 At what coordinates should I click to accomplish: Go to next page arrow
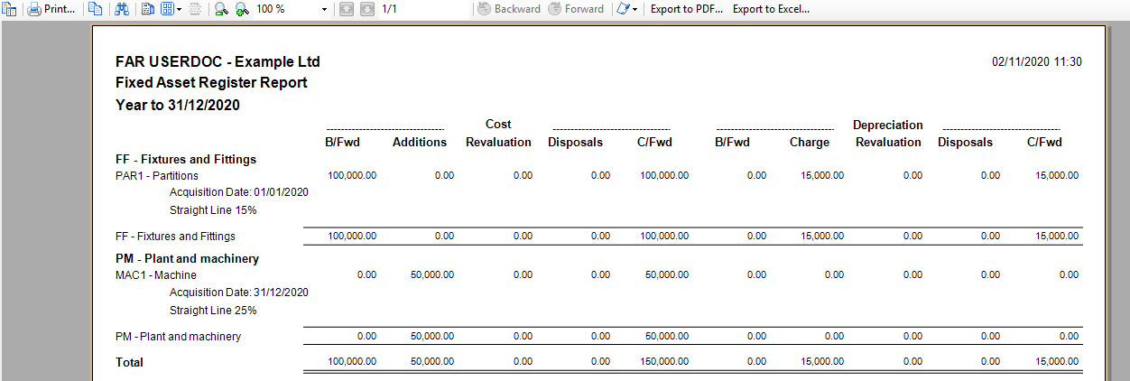click(366, 9)
